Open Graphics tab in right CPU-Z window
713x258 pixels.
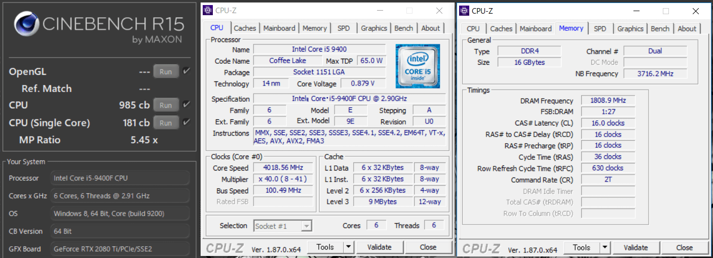pos(630,29)
